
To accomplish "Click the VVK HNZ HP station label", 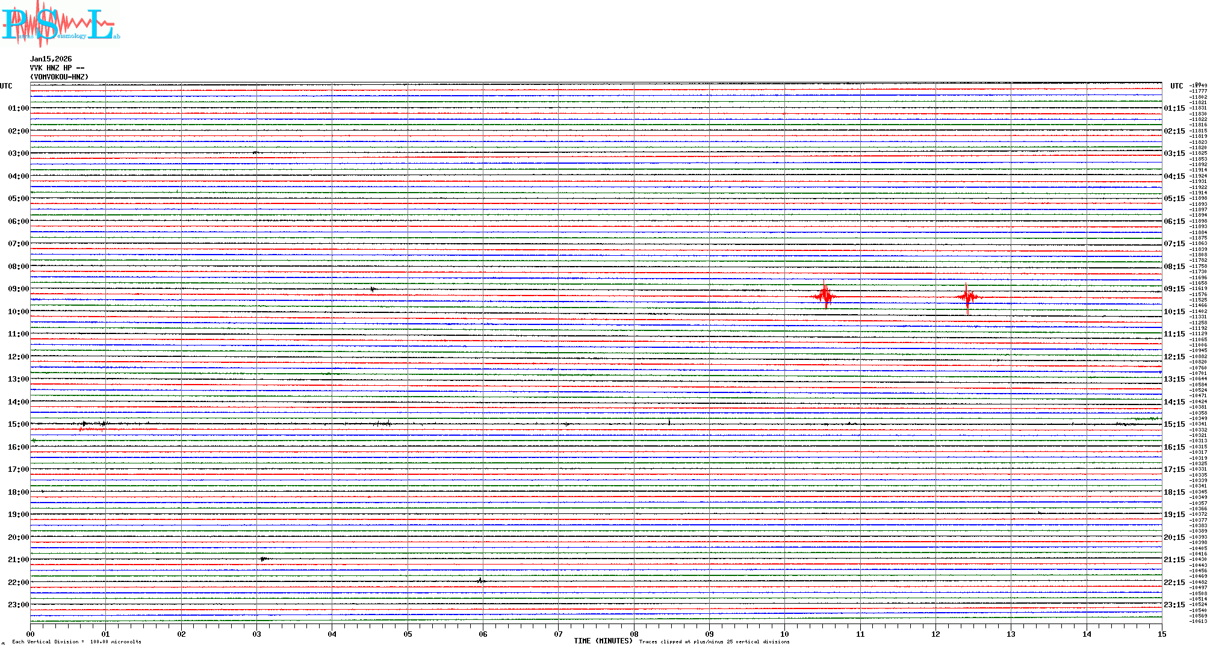I will pyautogui.click(x=57, y=68).
